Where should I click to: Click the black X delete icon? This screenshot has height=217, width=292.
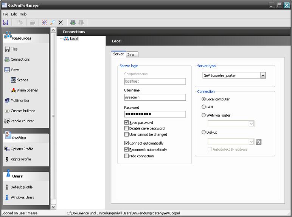click(x=61, y=23)
